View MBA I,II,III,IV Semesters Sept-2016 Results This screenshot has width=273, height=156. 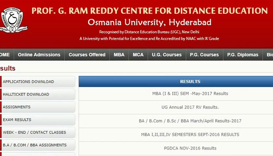pyautogui.click(x=190, y=135)
